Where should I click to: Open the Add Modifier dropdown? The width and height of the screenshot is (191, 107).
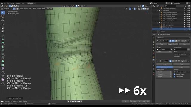point(173,38)
